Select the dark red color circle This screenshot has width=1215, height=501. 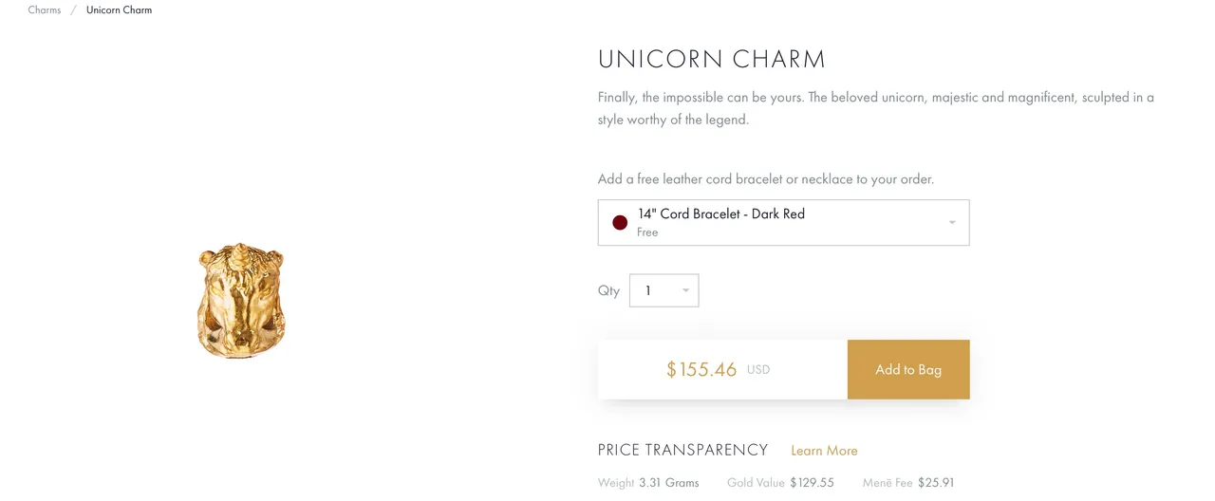click(x=620, y=223)
